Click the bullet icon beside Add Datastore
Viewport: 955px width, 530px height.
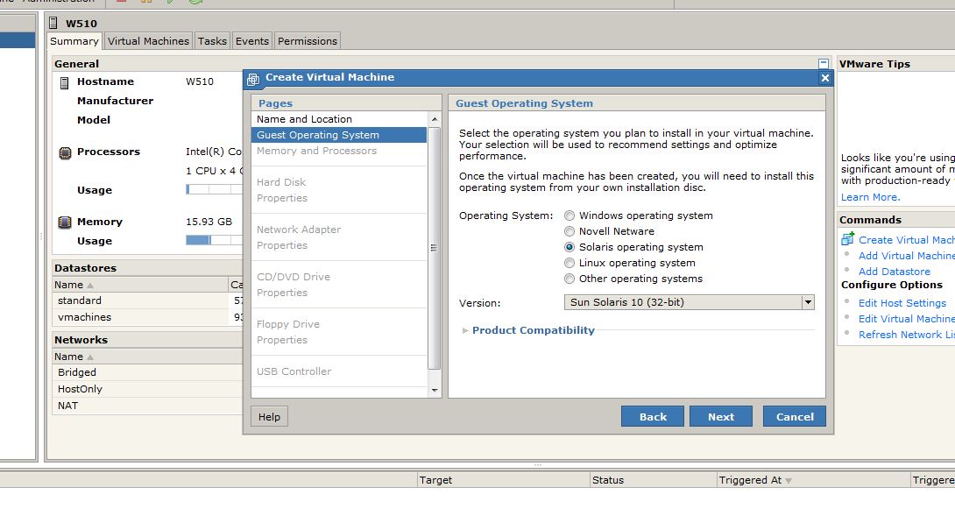pos(846,269)
